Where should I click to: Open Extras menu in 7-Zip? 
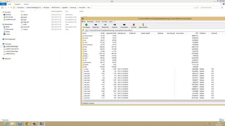coord(111,22)
